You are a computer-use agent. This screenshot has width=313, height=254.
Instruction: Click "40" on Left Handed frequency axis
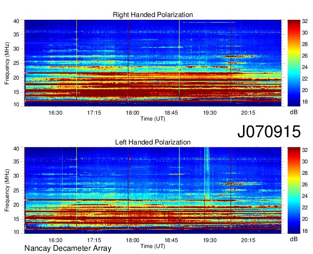click(x=17, y=149)
